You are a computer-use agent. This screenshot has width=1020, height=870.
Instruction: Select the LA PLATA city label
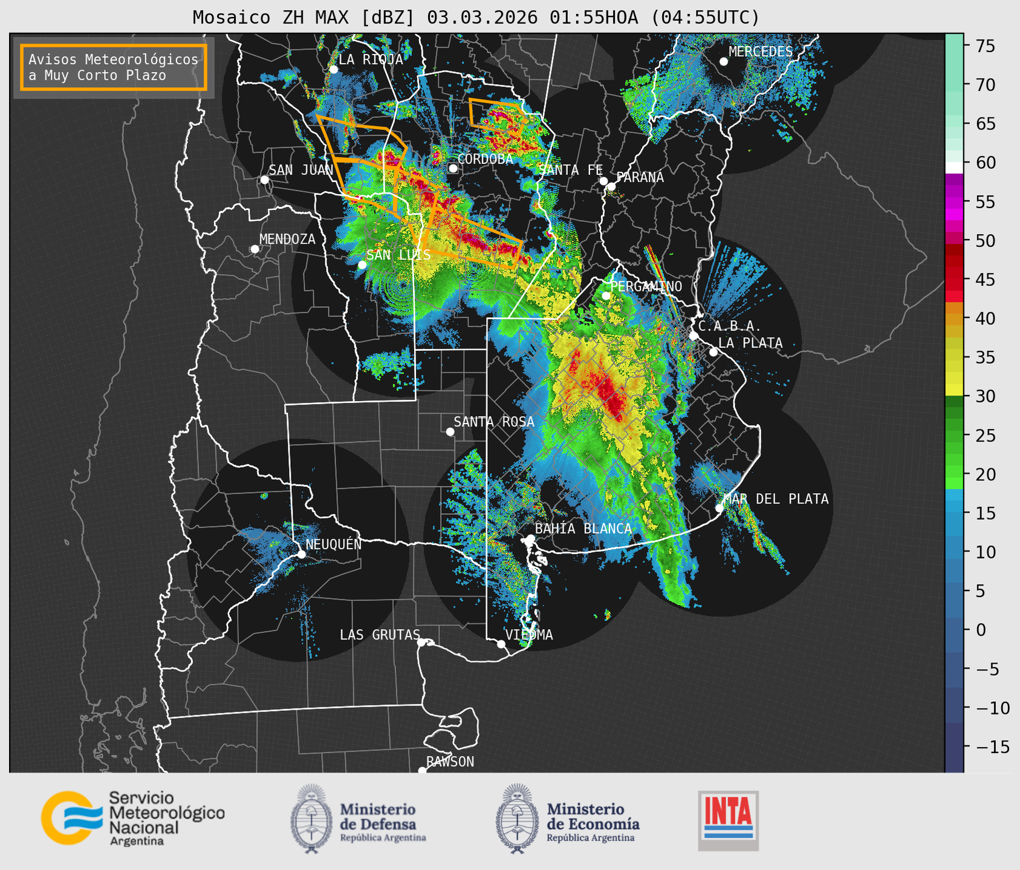click(x=750, y=343)
